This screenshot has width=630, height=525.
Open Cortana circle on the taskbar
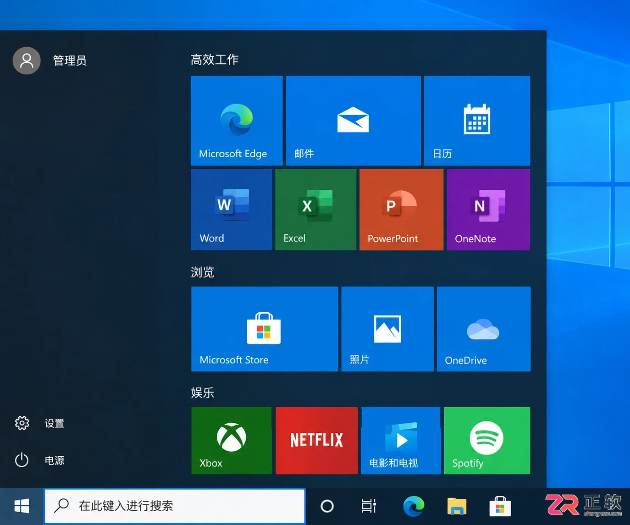(x=327, y=506)
